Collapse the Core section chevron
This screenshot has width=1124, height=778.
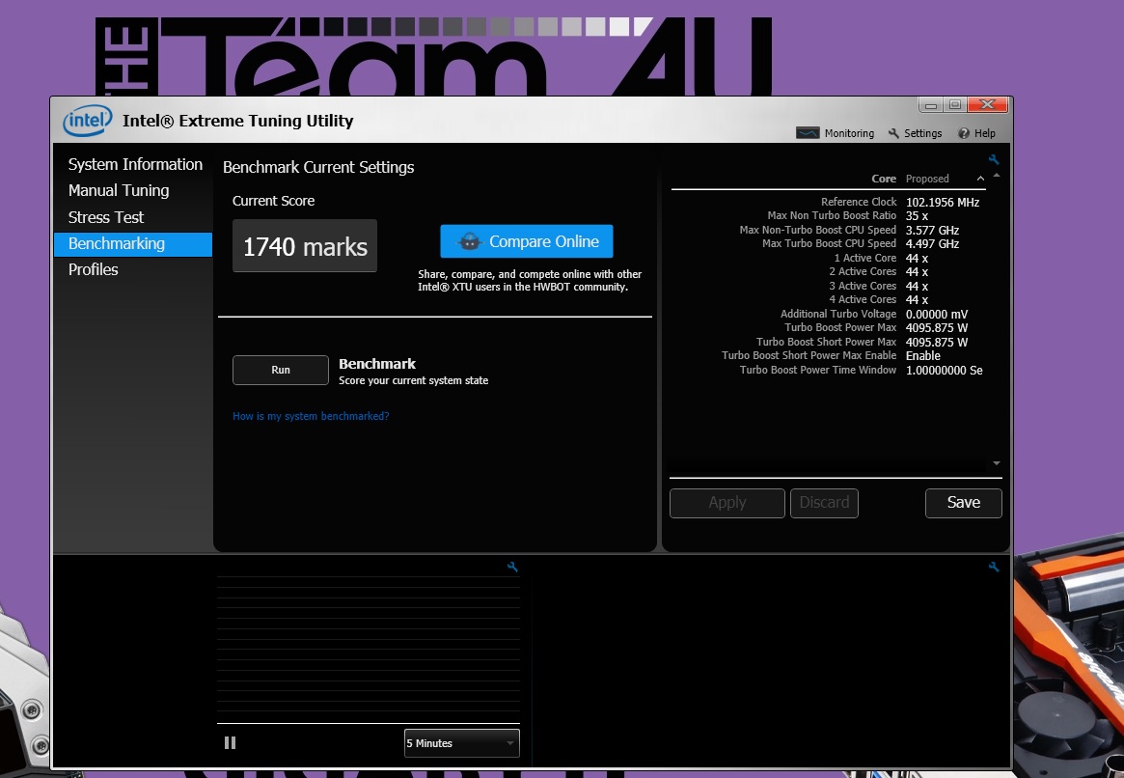tap(980, 179)
